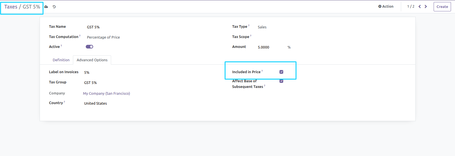
Task: Click the help mark beside Tax Computation
Action: [80, 36]
